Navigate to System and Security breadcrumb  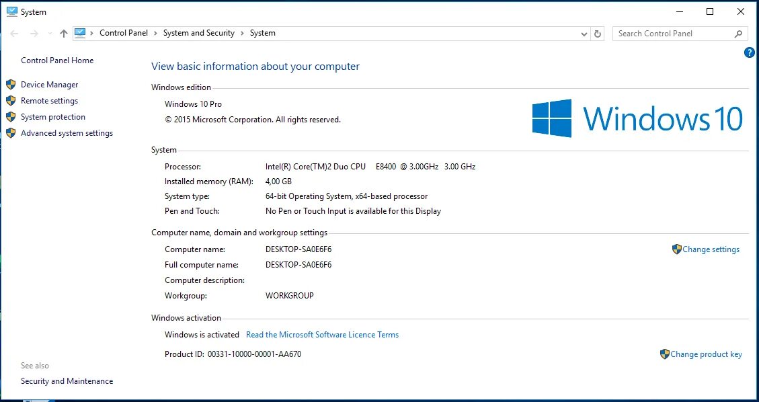click(x=199, y=33)
